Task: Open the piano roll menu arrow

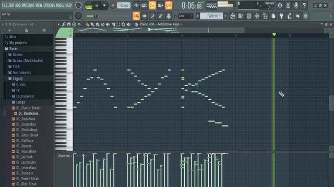Action: 58,24
